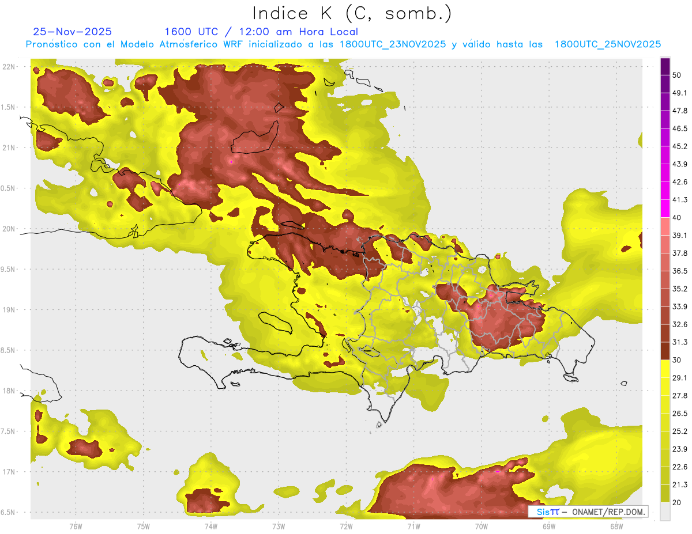Screen dimensions: 692x534
Task: Pick the bright yellow swatch between 30 and 29.1
Action: [665, 369]
